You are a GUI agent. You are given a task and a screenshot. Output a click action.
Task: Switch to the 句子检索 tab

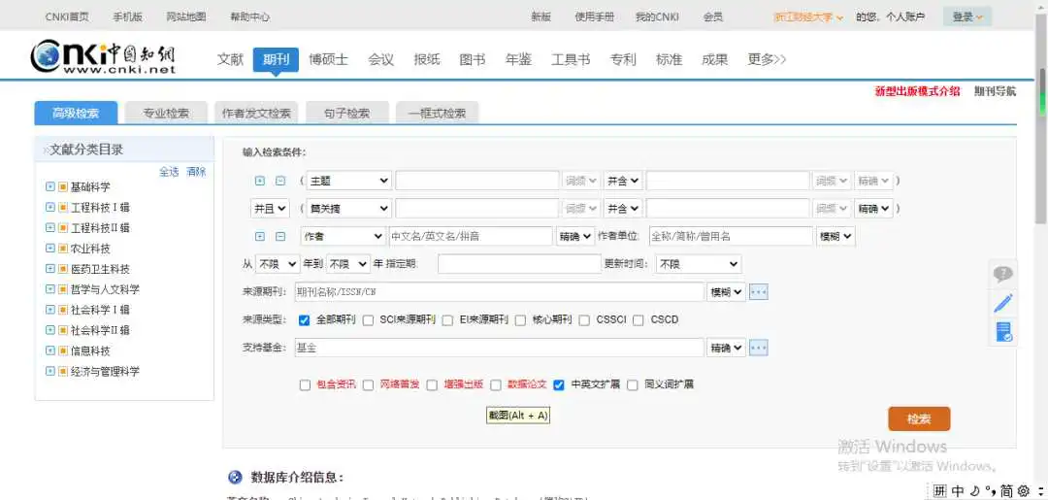pos(346,113)
